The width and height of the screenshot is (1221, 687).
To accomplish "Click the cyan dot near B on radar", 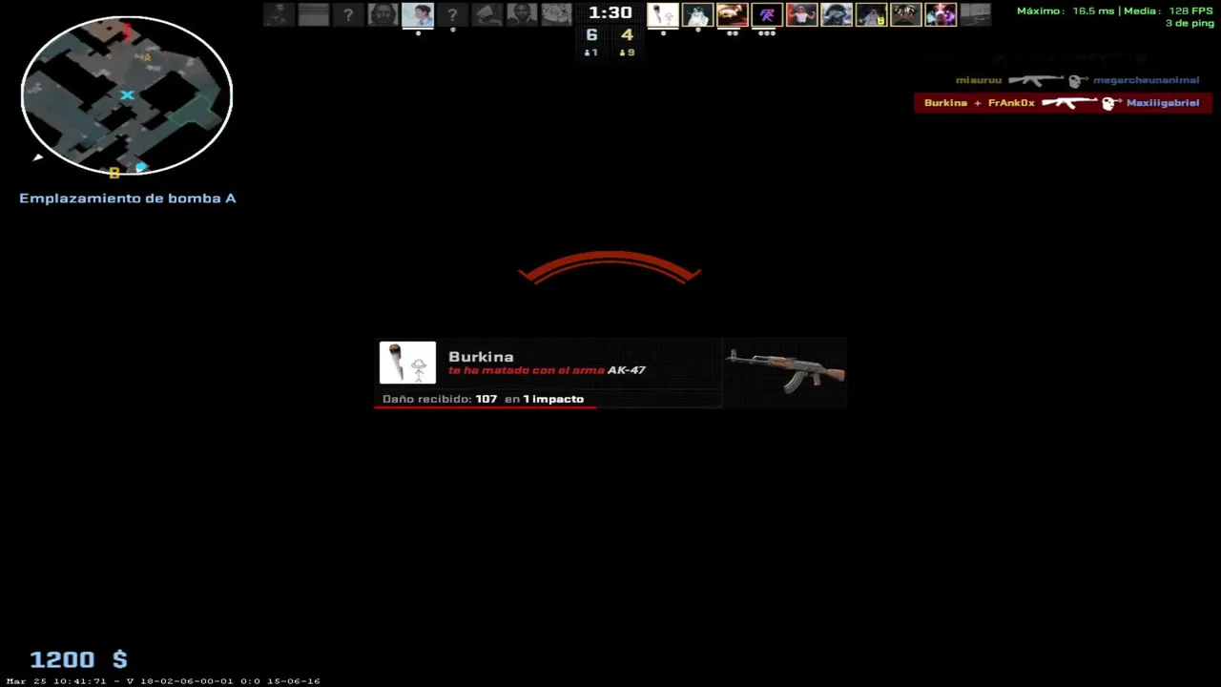I will (141, 168).
